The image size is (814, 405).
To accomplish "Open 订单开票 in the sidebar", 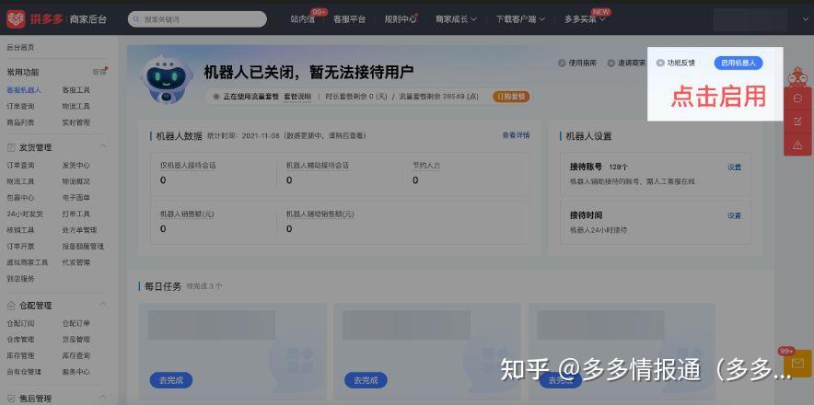I will click(x=20, y=246).
